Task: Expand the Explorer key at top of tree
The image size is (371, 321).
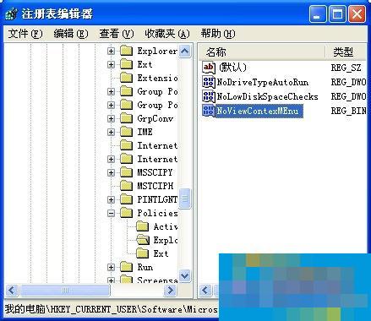Action: pyautogui.click(x=111, y=51)
